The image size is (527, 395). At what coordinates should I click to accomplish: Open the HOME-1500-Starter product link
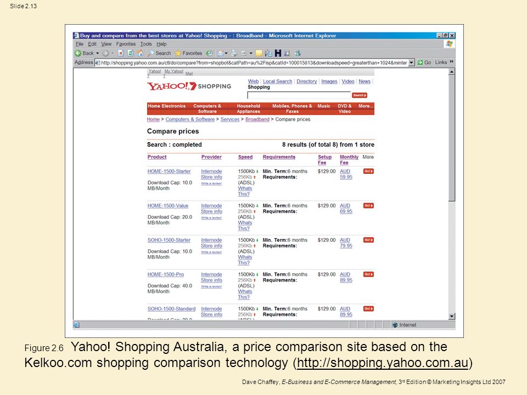click(x=169, y=171)
